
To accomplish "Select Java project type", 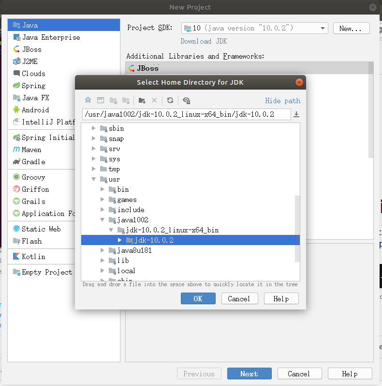I will click(64, 25).
